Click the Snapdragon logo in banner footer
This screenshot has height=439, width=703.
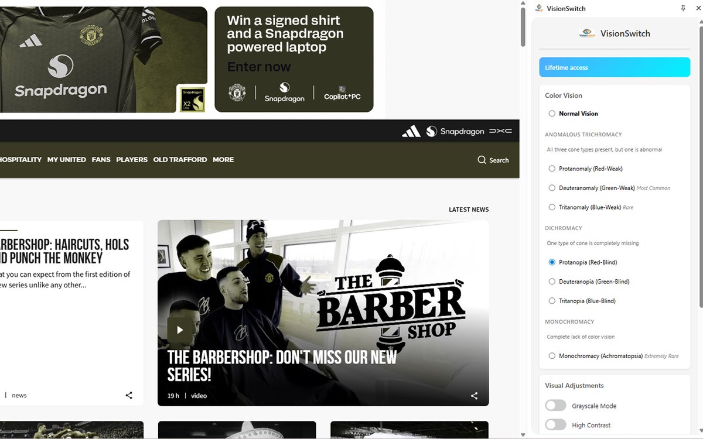tap(284, 92)
